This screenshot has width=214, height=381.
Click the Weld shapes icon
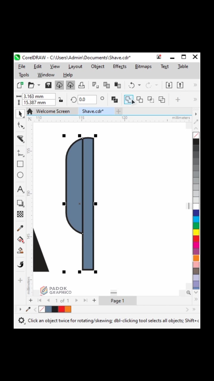[x=114, y=99]
